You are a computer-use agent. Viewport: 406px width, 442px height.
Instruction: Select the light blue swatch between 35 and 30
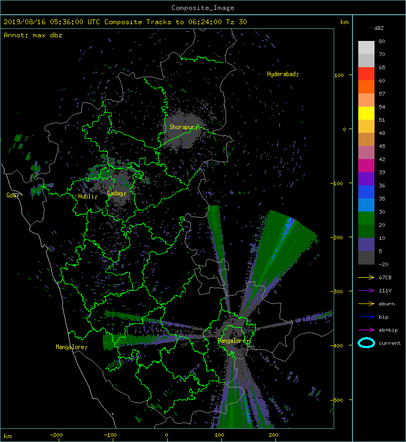click(x=366, y=205)
